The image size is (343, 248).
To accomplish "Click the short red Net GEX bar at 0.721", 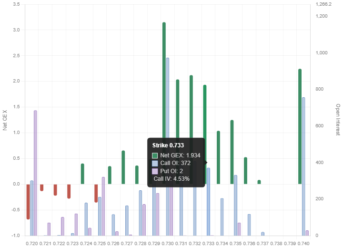I will (42, 187).
